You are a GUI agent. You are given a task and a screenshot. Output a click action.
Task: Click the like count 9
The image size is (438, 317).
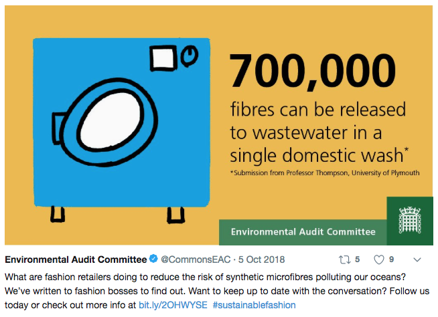pyautogui.click(x=391, y=259)
